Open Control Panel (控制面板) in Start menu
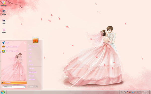151x94 pixels. pyautogui.click(x=31, y=69)
